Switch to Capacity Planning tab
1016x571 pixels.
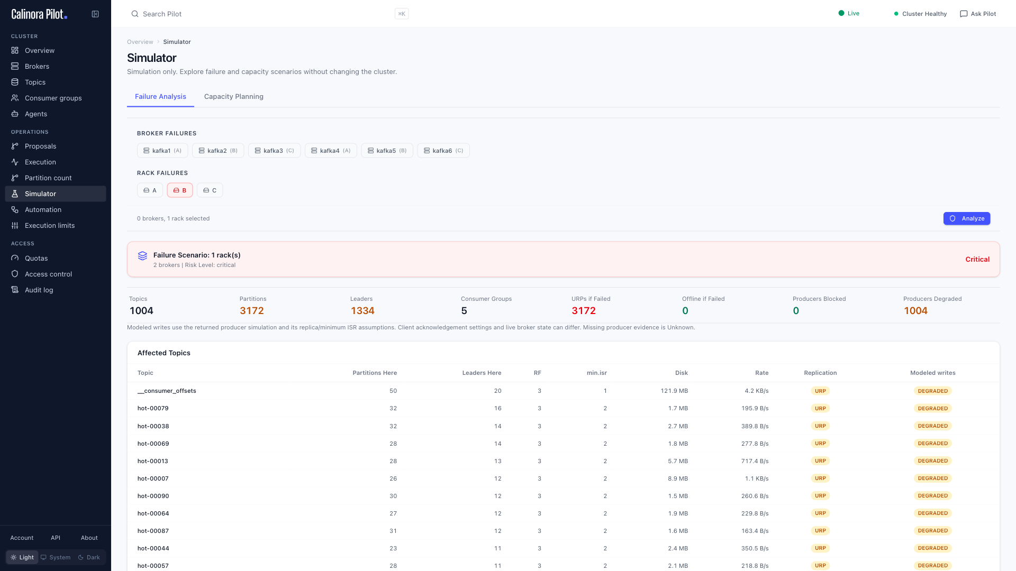point(234,97)
